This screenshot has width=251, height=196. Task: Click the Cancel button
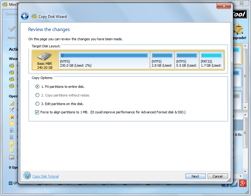pos(217,176)
